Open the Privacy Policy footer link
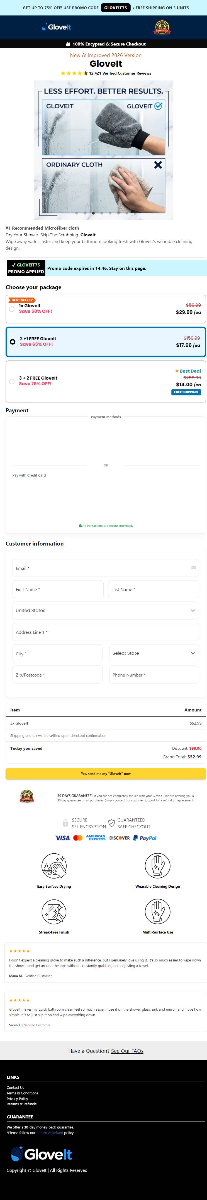This screenshot has width=207, height=1200. pyautogui.click(x=17, y=1098)
